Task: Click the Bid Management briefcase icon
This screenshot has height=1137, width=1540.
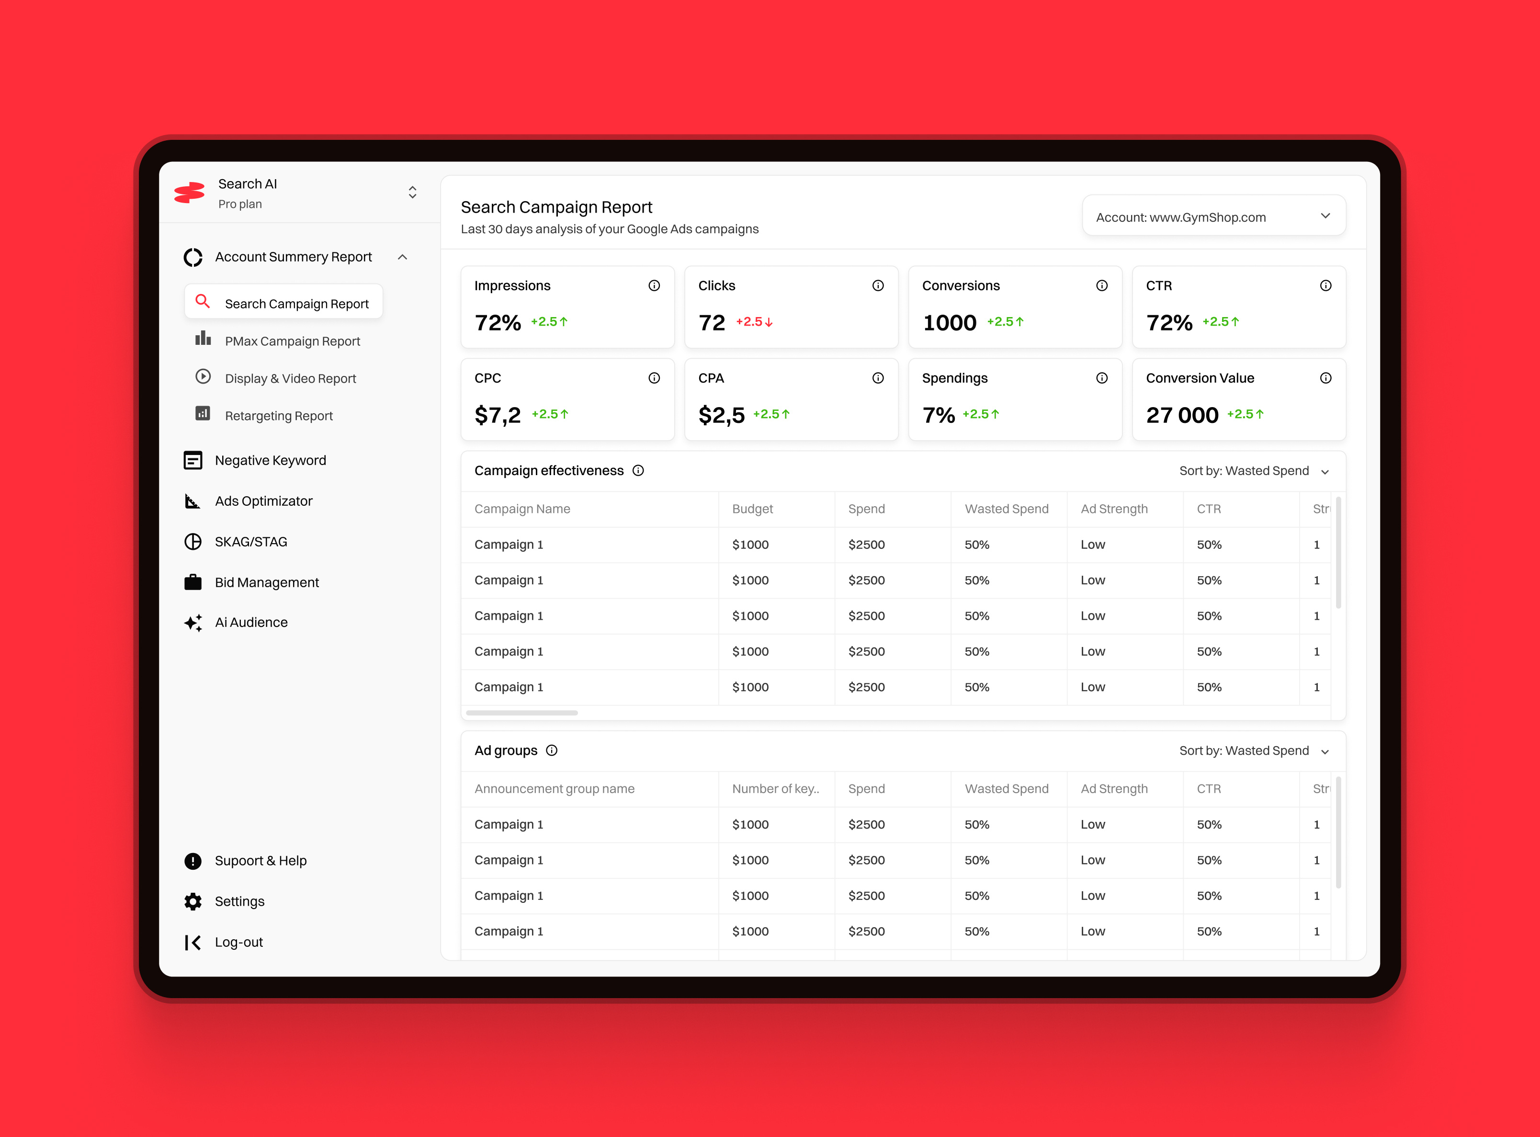Action: (x=192, y=582)
